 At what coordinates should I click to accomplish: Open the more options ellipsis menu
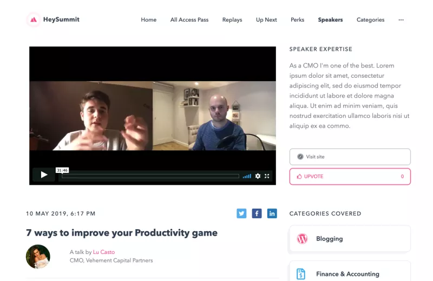[401, 20]
